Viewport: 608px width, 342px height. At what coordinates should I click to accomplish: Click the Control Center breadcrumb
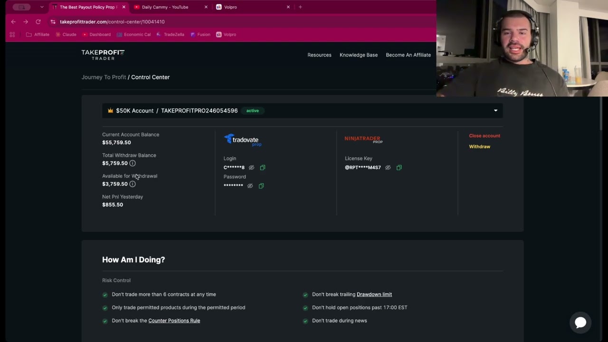click(x=150, y=77)
